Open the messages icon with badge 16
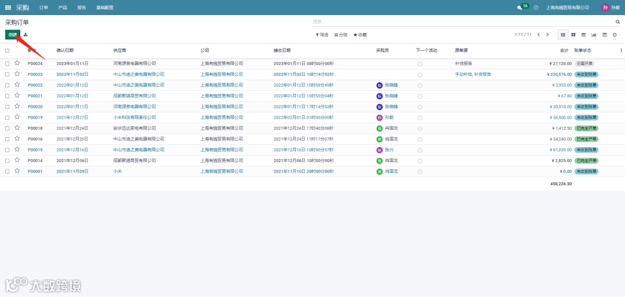The height and width of the screenshot is (297, 625). point(522,7)
